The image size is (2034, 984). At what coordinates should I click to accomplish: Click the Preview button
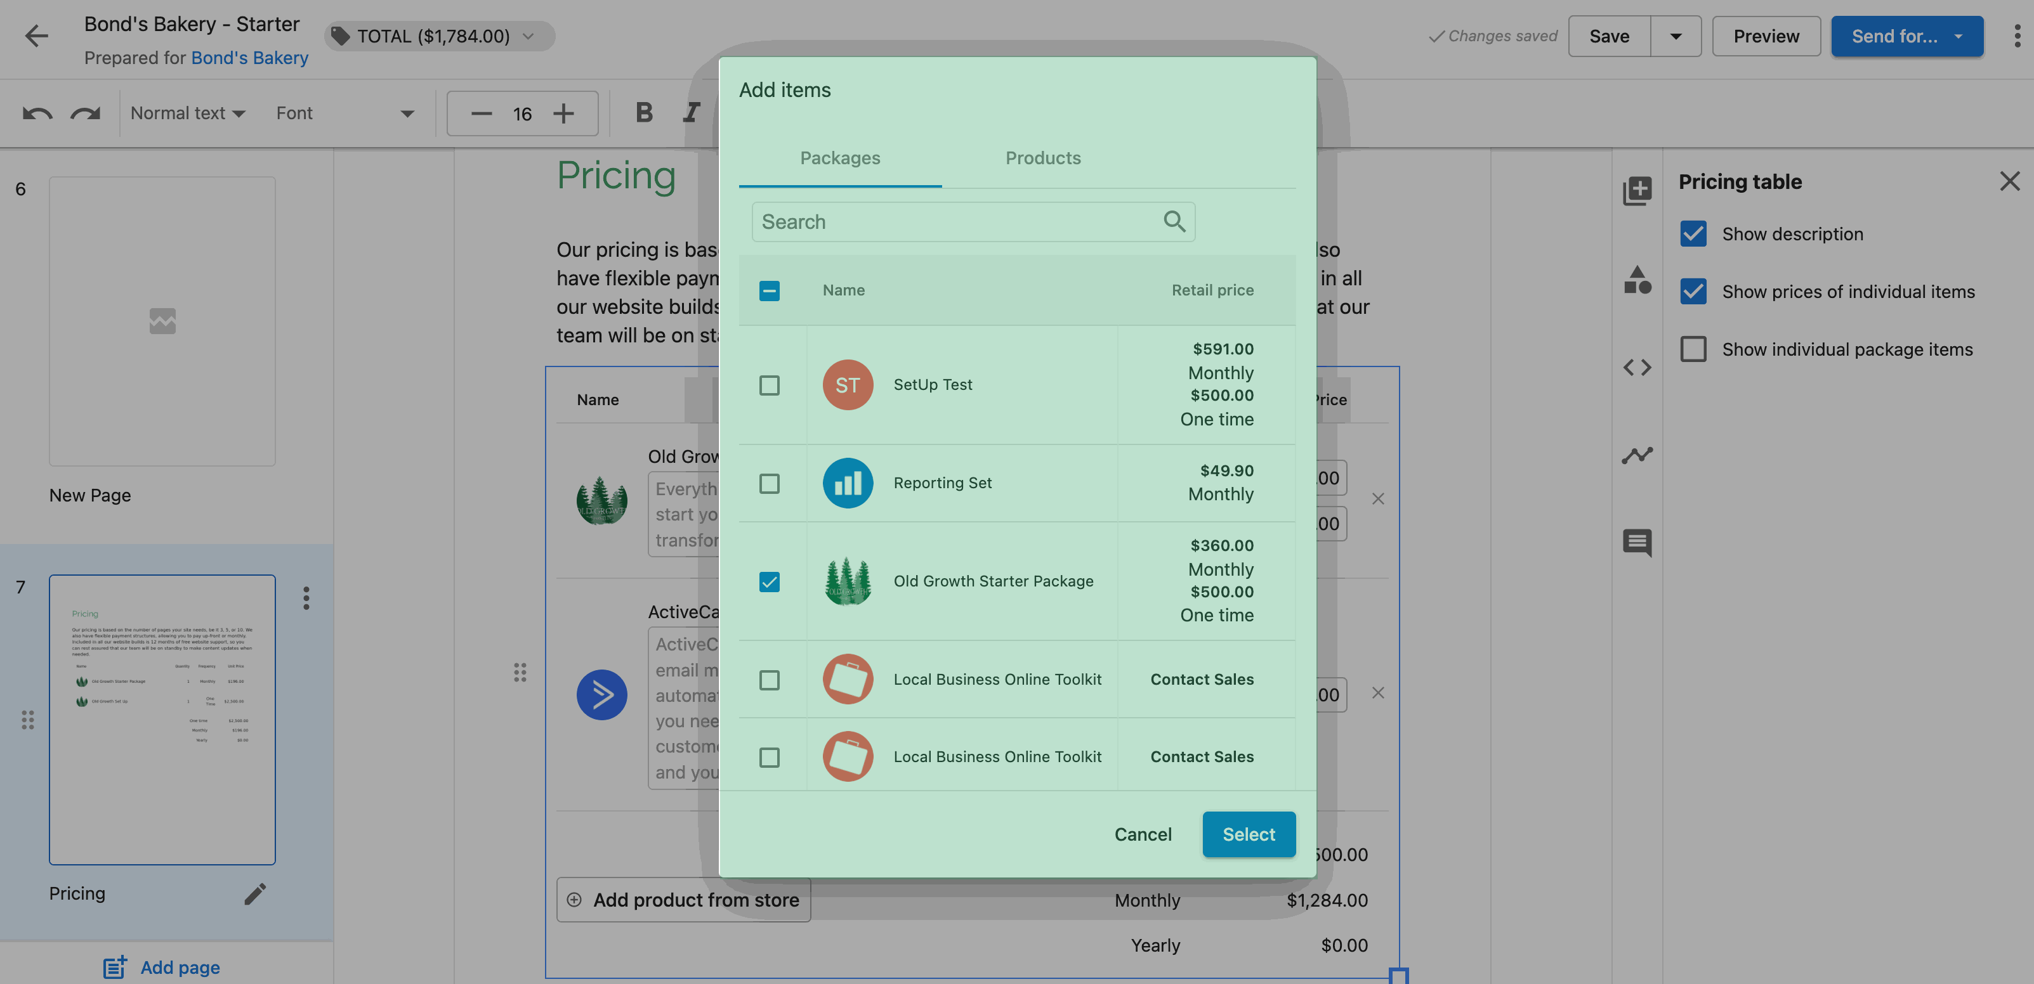pos(1766,36)
